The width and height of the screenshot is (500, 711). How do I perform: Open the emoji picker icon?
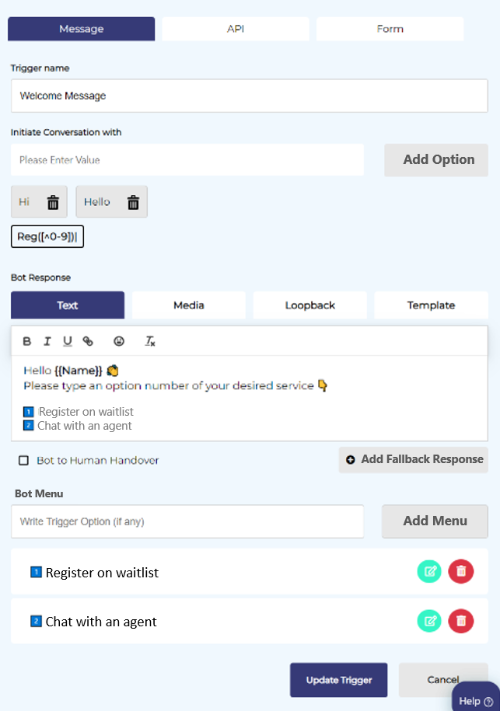pos(119,341)
